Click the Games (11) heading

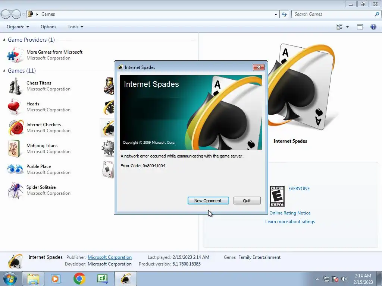[x=22, y=70]
